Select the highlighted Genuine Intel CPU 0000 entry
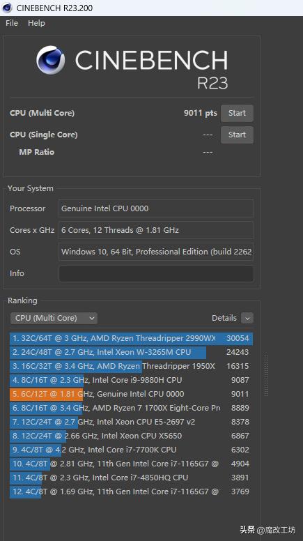The height and width of the screenshot is (541, 303). (x=131, y=394)
